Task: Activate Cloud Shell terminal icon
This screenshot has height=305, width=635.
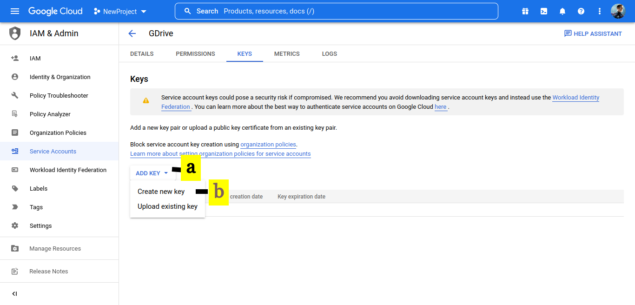Action: [544, 11]
